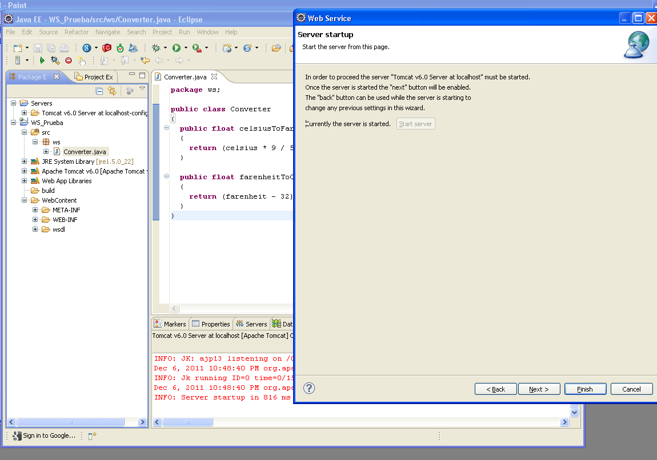
Task: Click the editor horizontal scroll left arrow
Action: 175,309
